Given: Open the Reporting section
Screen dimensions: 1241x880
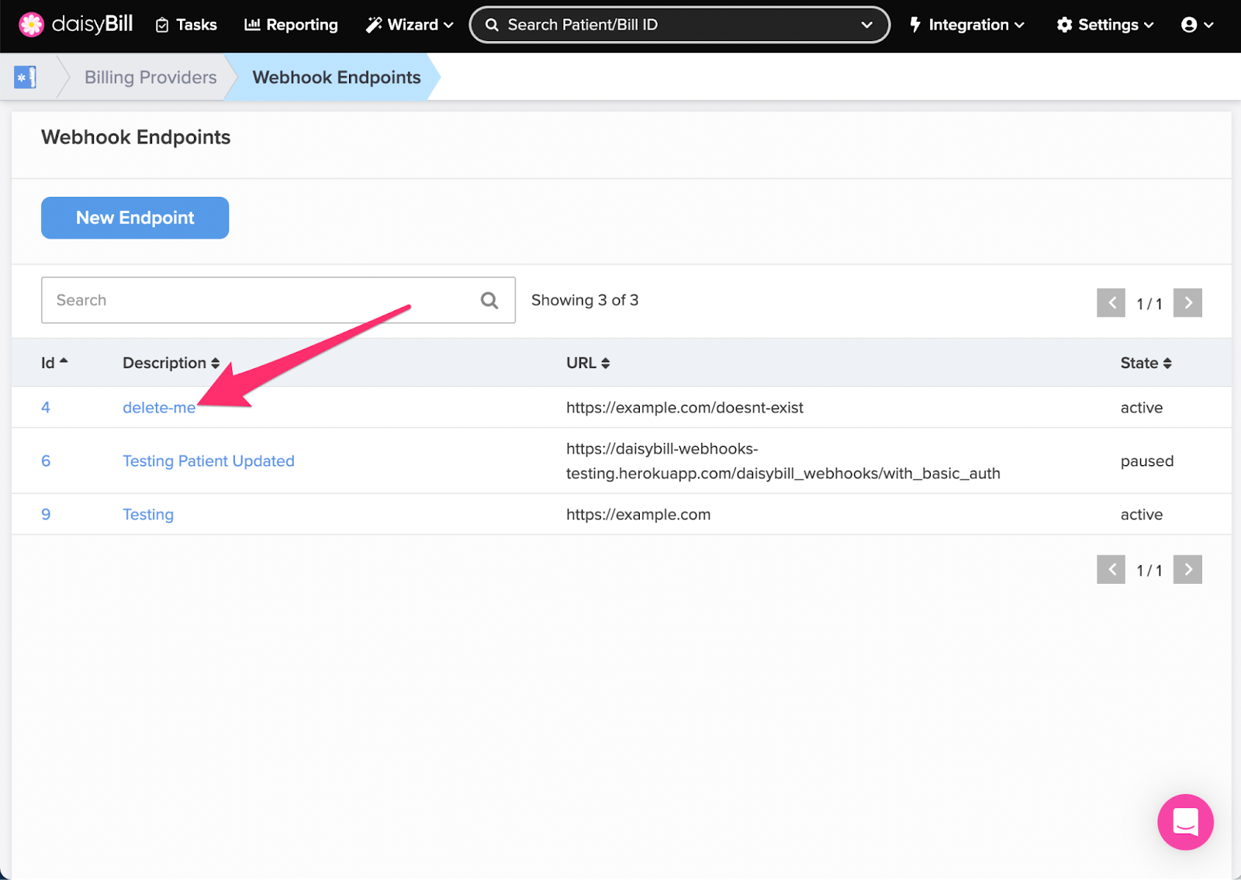Looking at the screenshot, I should pos(291,25).
